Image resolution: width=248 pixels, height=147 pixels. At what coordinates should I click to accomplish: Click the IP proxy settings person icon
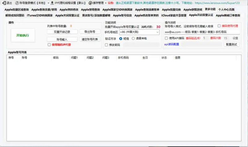click(x=52, y=3)
